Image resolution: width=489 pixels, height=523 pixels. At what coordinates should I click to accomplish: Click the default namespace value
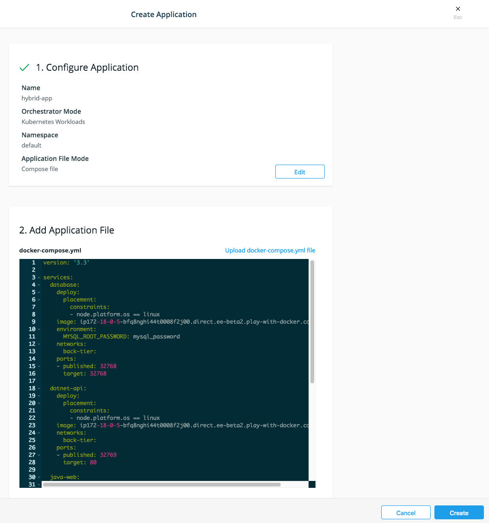(x=31, y=145)
